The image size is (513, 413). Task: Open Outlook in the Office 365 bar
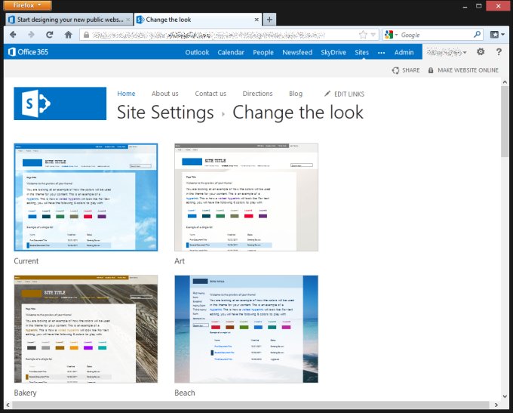(x=197, y=52)
